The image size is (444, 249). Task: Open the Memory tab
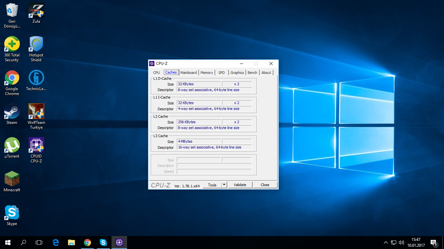(207, 73)
